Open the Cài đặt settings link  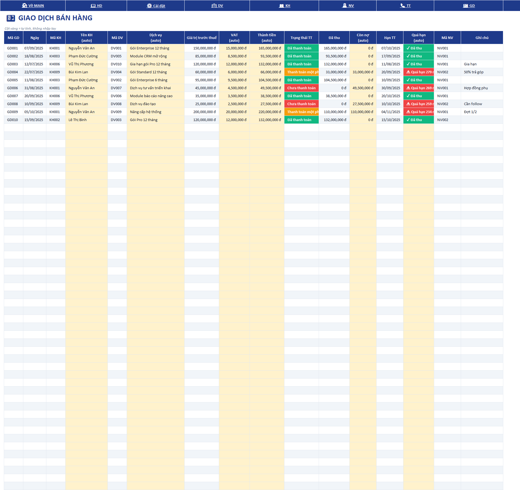pyautogui.click(x=156, y=5)
